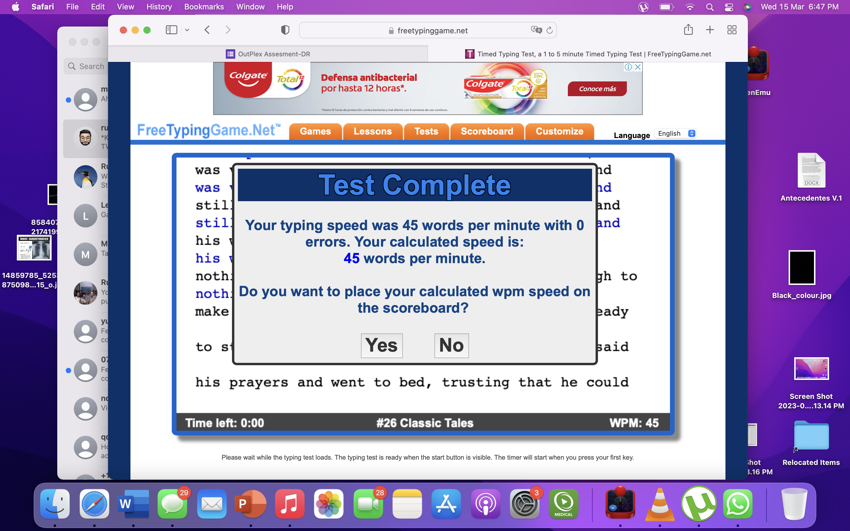Click the Search field in Messages window
This screenshot has height=531, width=850.
click(86, 66)
